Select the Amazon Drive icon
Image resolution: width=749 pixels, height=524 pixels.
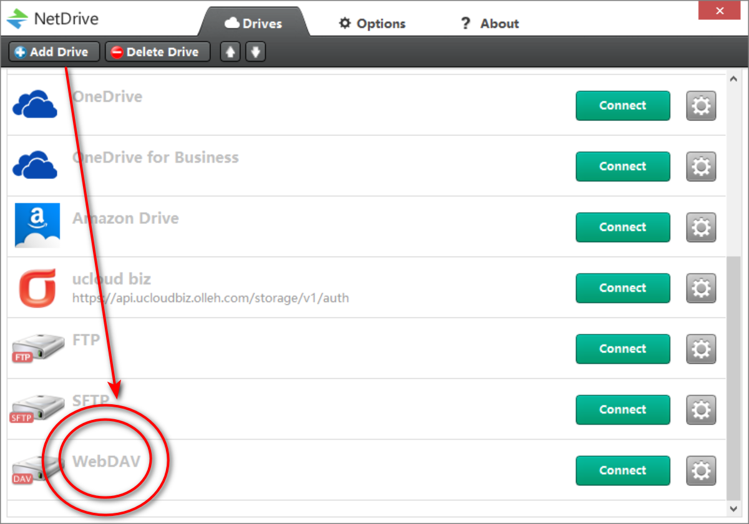click(x=37, y=225)
